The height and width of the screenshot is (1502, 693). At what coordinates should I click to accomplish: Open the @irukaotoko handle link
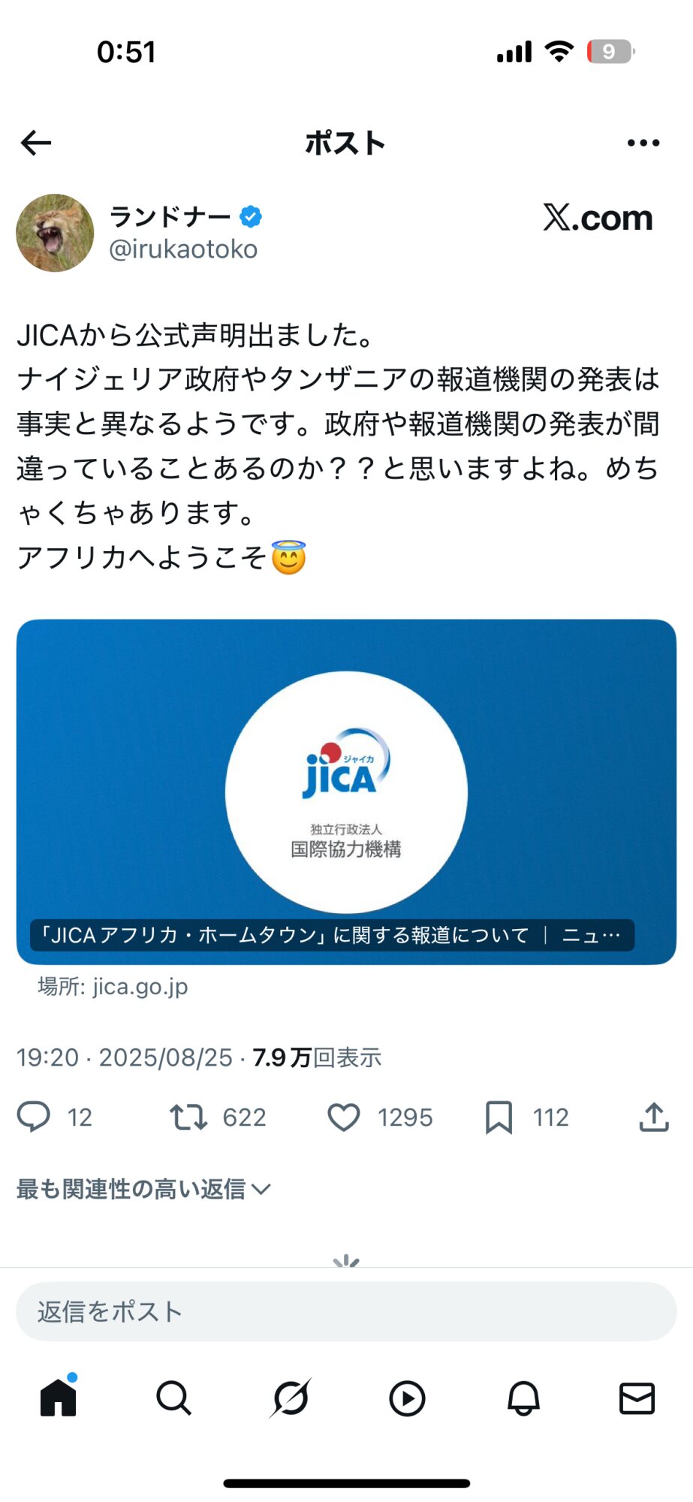tap(183, 249)
